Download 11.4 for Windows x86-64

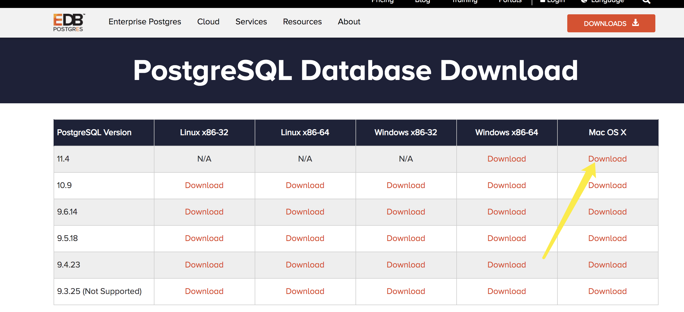tap(506, 159)
